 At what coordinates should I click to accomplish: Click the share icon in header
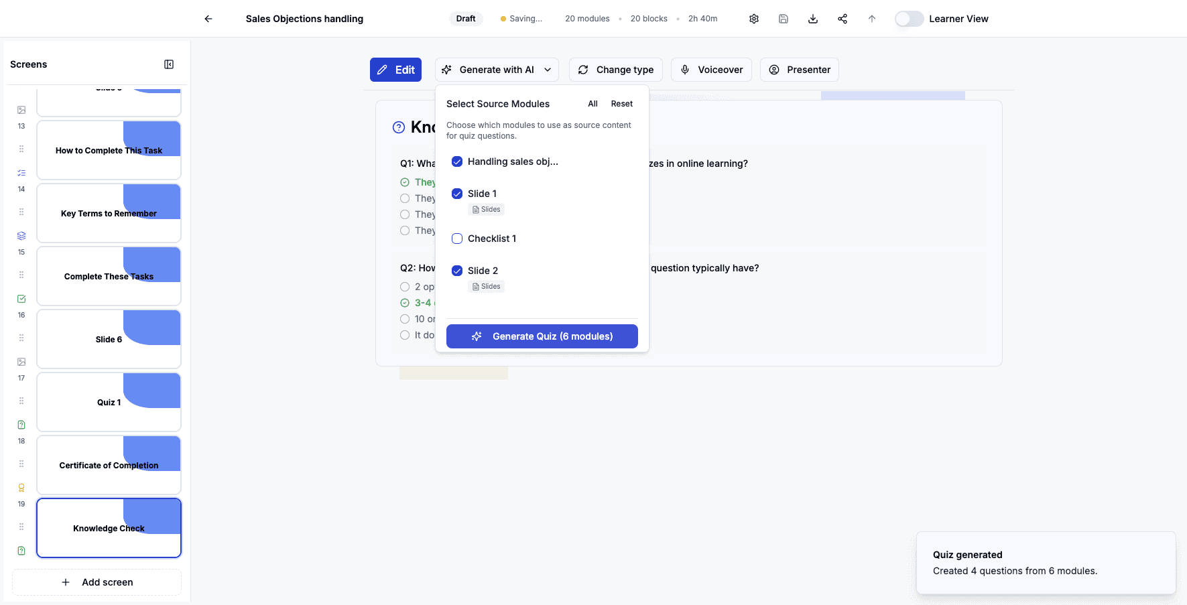(x=842, y=19)
